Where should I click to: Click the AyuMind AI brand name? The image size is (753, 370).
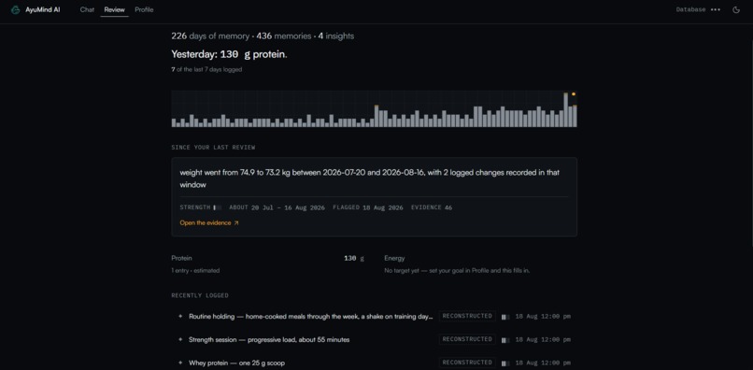[43, 9]
